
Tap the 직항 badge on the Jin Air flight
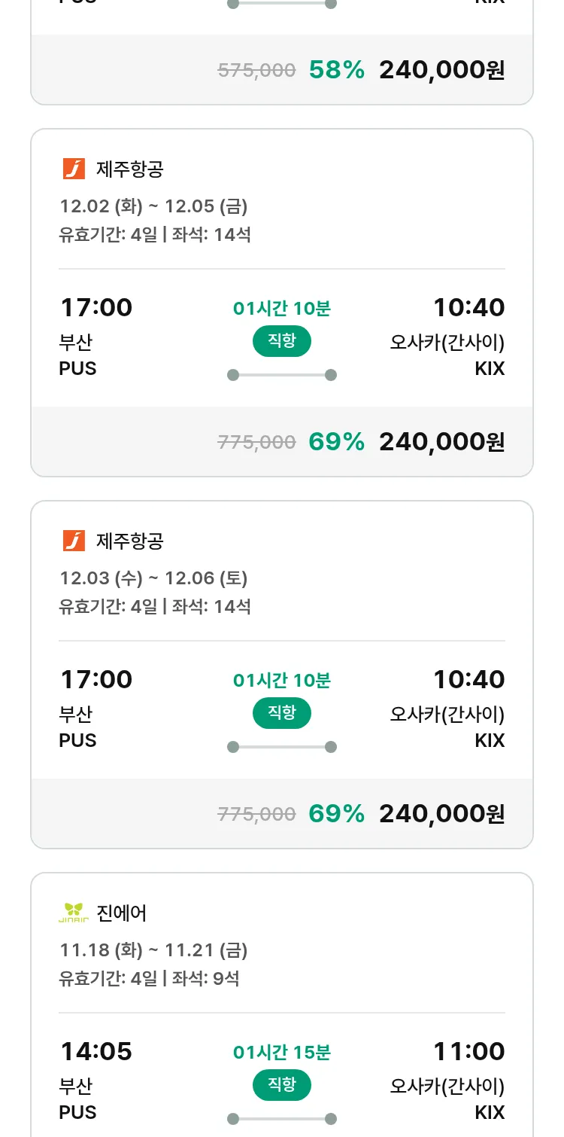[x=282, y=1085]
